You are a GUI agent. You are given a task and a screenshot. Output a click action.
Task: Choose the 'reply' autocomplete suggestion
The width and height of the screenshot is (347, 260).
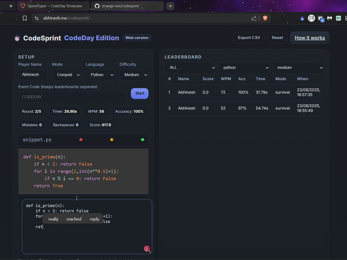coord(95,219)
